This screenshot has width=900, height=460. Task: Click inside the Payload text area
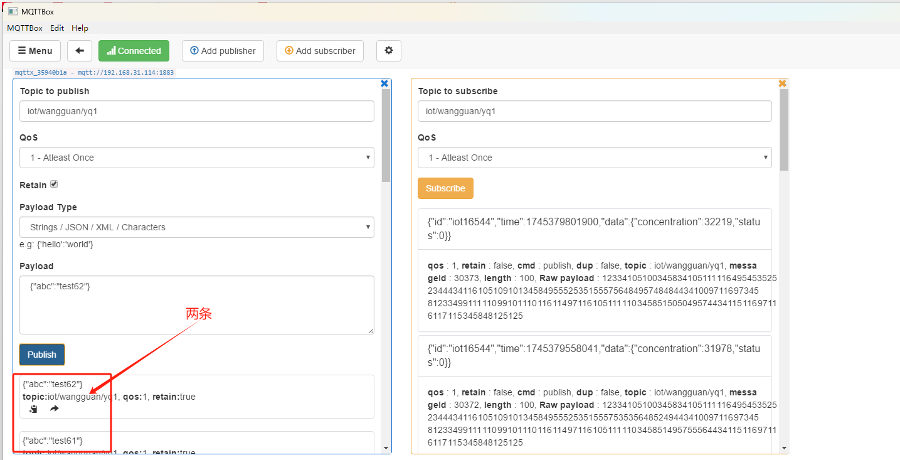point(197,305)
